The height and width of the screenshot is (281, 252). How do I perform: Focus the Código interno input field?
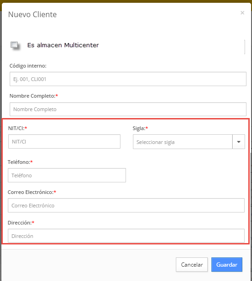tap(128, 79)
